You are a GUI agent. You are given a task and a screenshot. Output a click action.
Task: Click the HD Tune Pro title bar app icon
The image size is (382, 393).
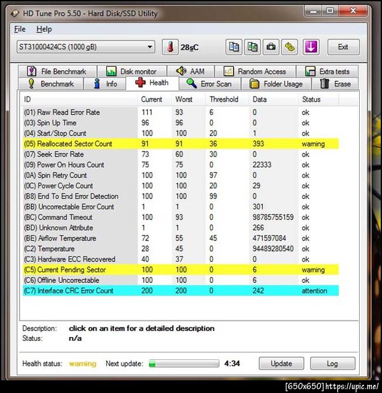point(15,13)
